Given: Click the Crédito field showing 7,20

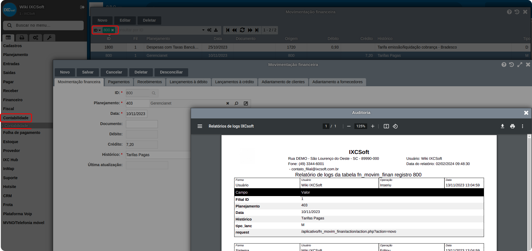Looking at the screenshot, I should (142, 144).
